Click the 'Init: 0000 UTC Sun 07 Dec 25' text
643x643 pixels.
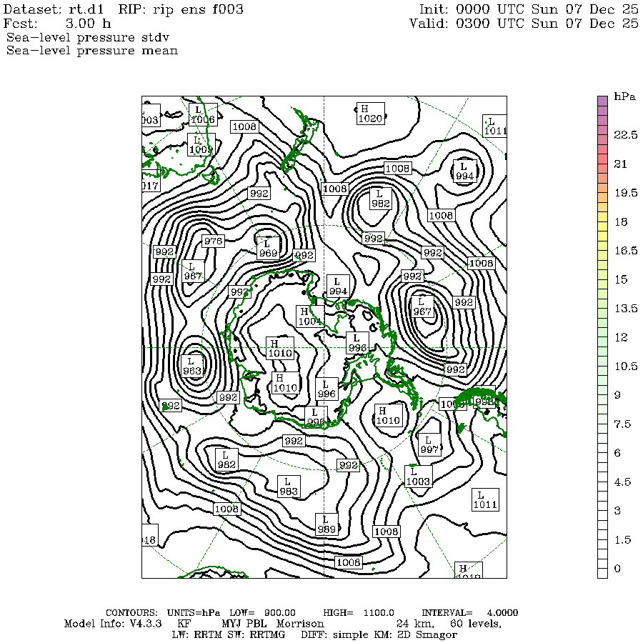(x=529, y=9)
